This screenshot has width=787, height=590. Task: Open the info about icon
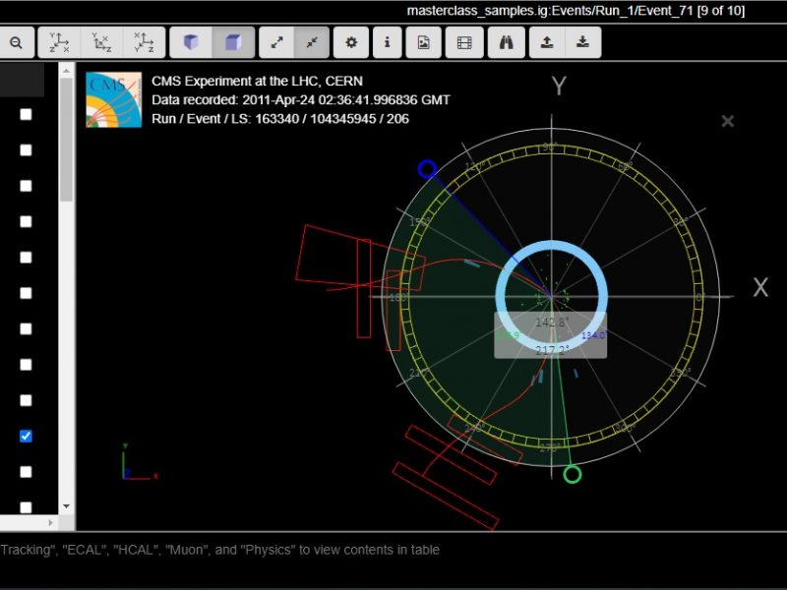387,42
